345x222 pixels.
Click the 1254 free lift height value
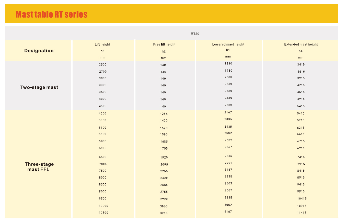tap(164, 114)
